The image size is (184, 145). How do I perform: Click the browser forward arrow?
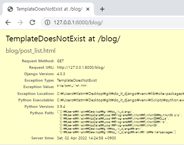tap(20, 22)
